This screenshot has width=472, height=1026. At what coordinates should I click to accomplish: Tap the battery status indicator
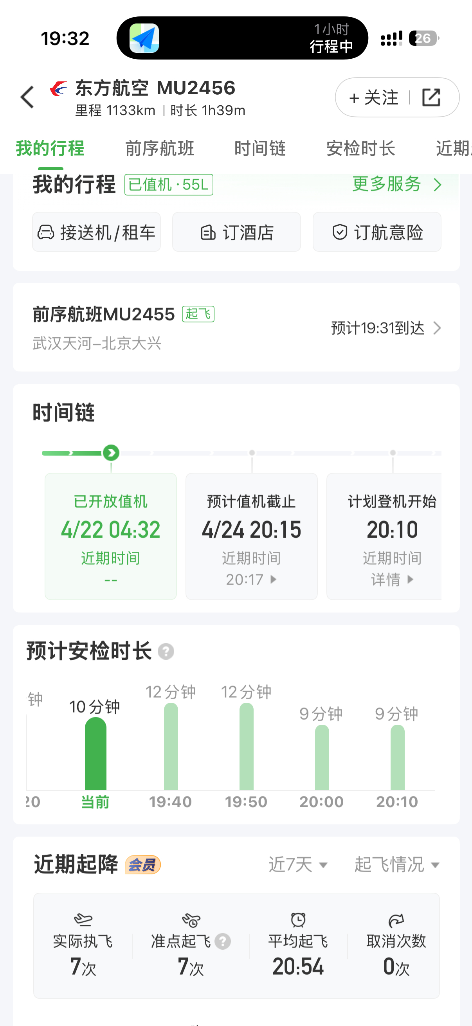click(x=424, y=38)
